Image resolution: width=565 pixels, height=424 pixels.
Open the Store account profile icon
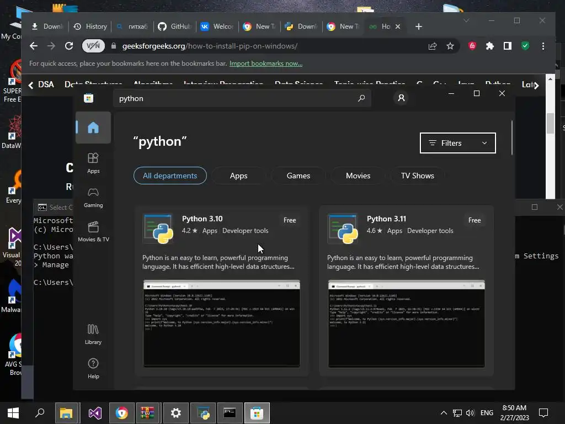(401, 98)
